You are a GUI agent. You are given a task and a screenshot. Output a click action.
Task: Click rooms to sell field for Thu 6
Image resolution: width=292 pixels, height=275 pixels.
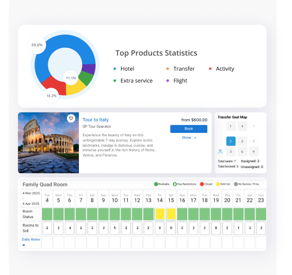point(70,228)
